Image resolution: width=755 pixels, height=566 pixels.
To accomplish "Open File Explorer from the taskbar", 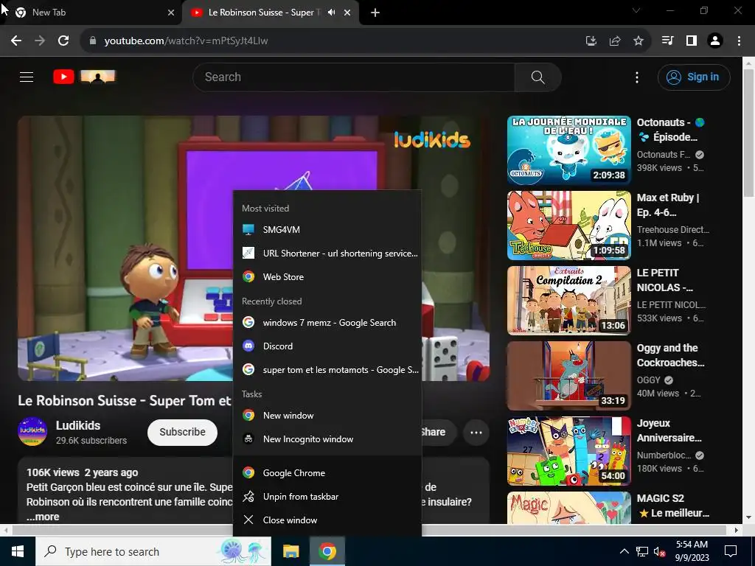I will [290, 551].
